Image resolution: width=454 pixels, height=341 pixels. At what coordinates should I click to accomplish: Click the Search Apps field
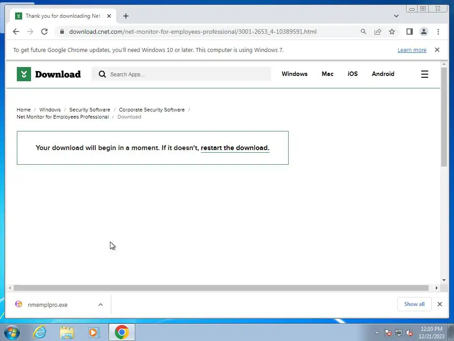coord(181,74)
